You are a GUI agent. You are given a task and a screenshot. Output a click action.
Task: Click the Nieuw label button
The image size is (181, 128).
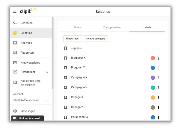click(x=73, y=39)
